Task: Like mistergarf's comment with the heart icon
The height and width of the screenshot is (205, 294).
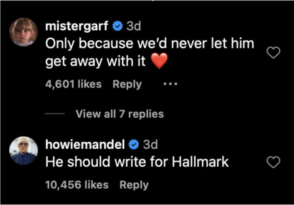Action: click(x=273, y=53)
